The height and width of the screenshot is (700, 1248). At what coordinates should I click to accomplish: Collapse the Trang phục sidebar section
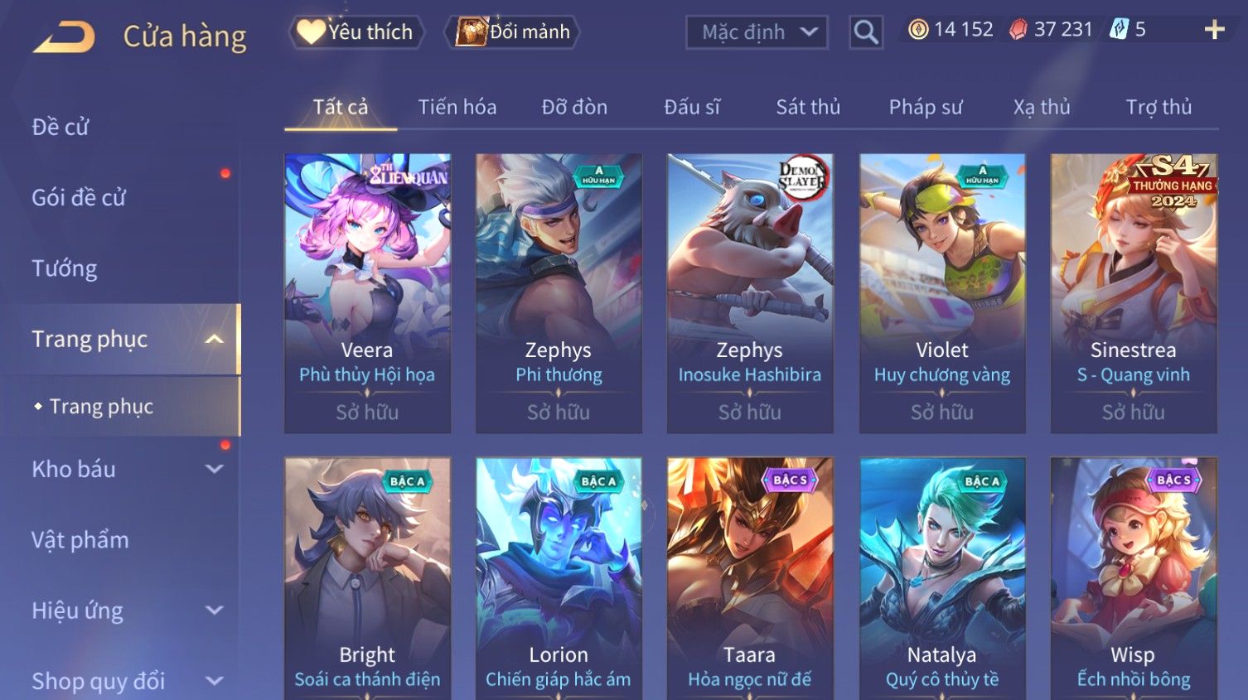click(x=215, y=339)
